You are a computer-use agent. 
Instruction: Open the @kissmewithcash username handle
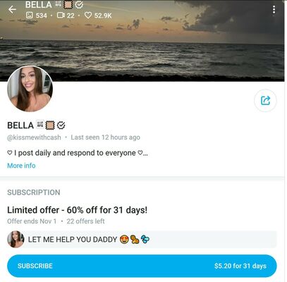click(x=34, y=137)
